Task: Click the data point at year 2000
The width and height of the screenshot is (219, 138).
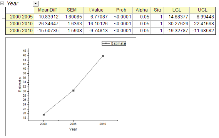Action: (43, 115)
